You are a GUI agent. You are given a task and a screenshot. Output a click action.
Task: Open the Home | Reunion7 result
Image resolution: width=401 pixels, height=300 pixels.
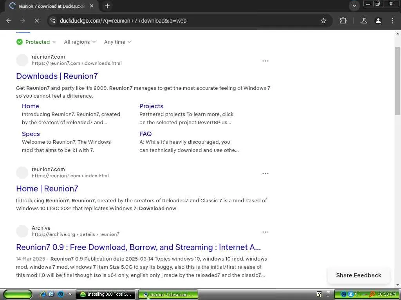[47, 189]
